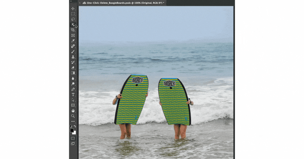The image size is (304, 159).
Task: Swap foreground and background colors
Action: coord(75,126)
